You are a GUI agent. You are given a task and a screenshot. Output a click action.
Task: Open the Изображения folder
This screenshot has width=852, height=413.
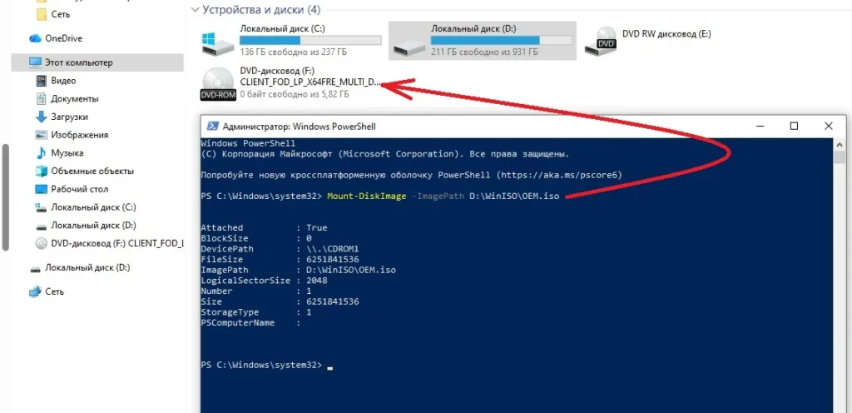(x=80, y=134)
